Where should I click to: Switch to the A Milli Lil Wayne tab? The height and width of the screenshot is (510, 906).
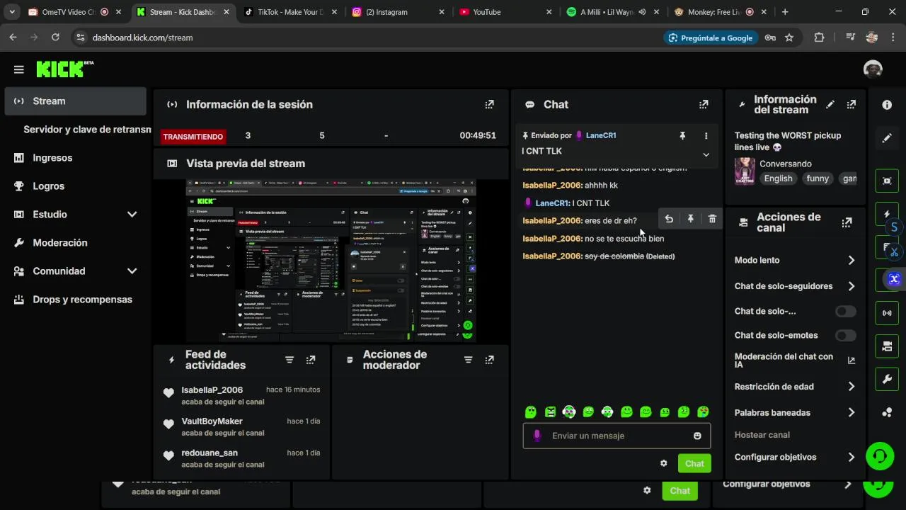[x=614, y=12]
